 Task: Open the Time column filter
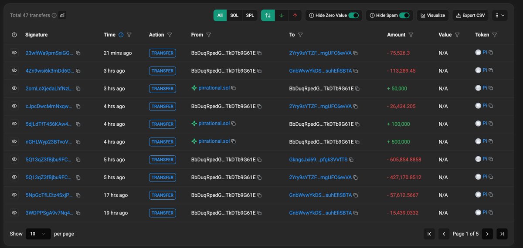click(129, 35)
